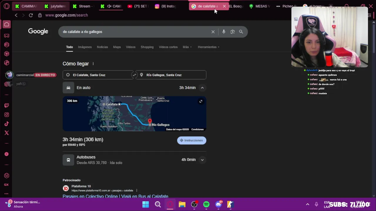Open the Google logo homepage link
The image size is (376, 211).
pyautogui.click(x=38, y=31)
